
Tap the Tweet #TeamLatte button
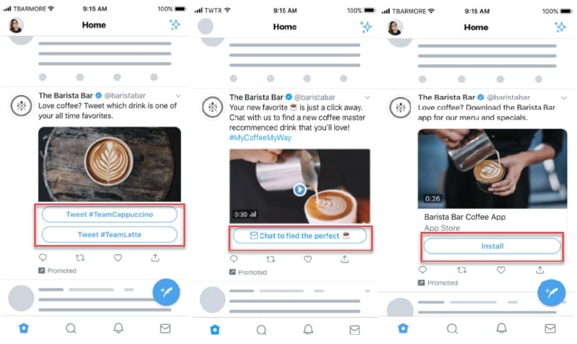tap(110, 234)
